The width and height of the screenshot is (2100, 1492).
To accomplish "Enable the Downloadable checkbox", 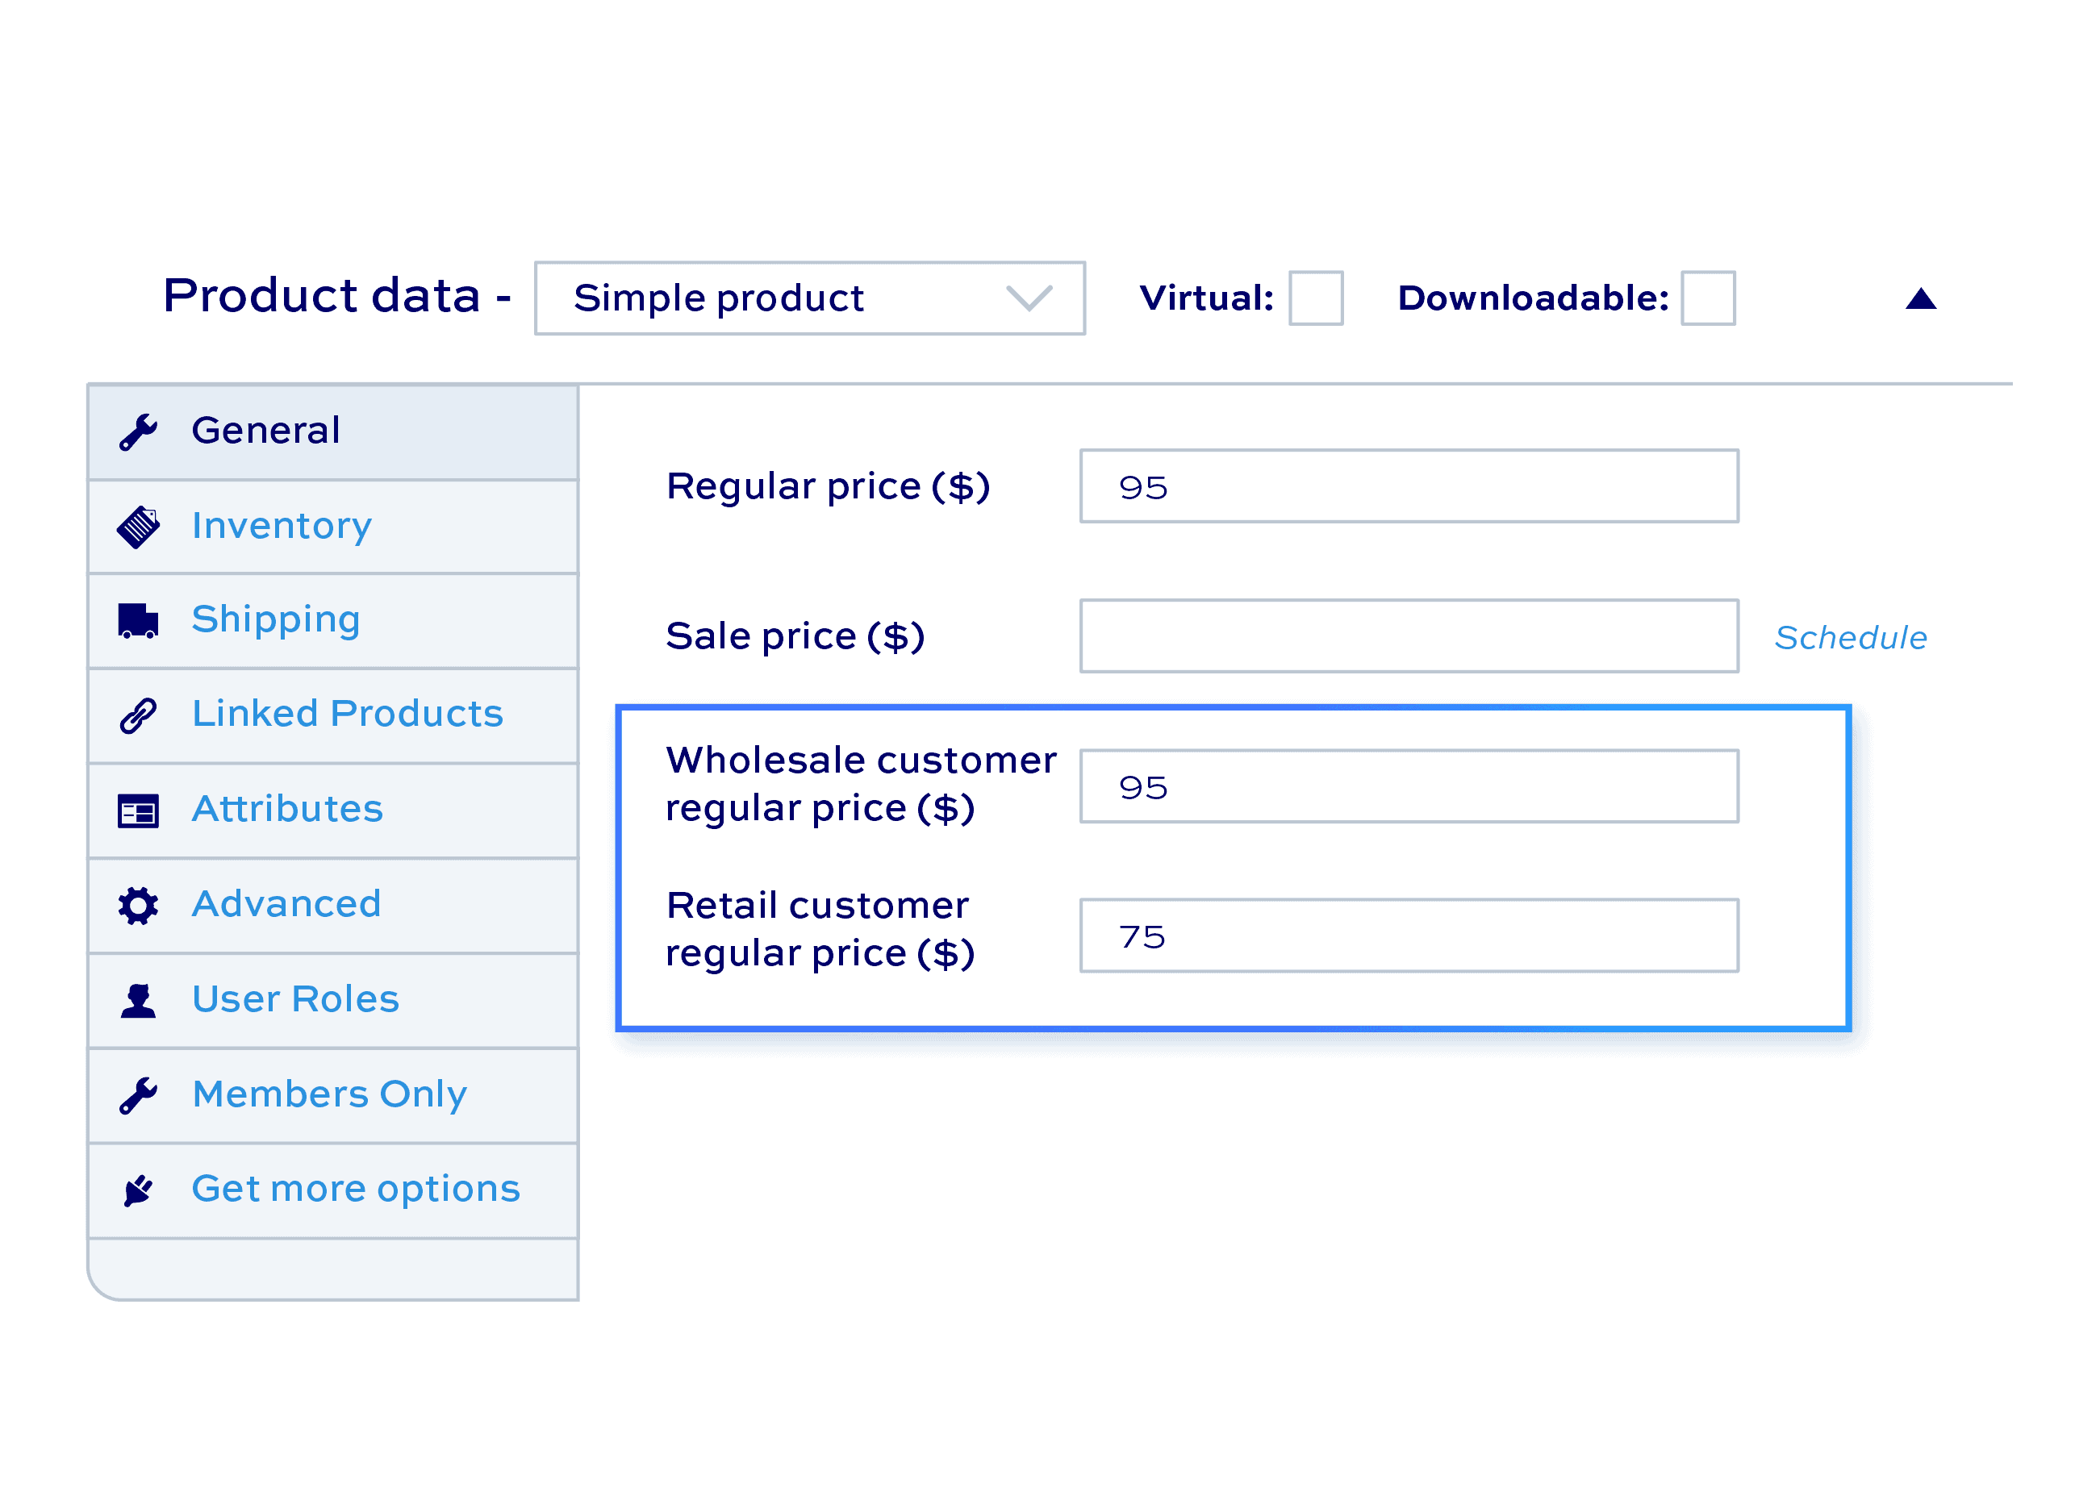I will point(1708,298).
